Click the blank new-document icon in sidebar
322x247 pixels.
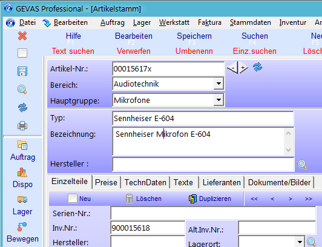(x=22, y=53)
